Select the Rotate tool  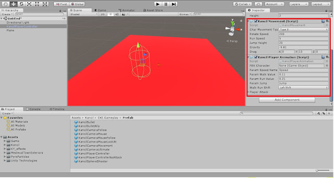21,4
